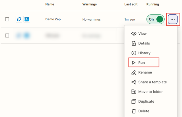The height and width of the screenshot is (117, 182).
Task: Open Details from the context menu
Action: pyautogui.click(x=151, y=43)
